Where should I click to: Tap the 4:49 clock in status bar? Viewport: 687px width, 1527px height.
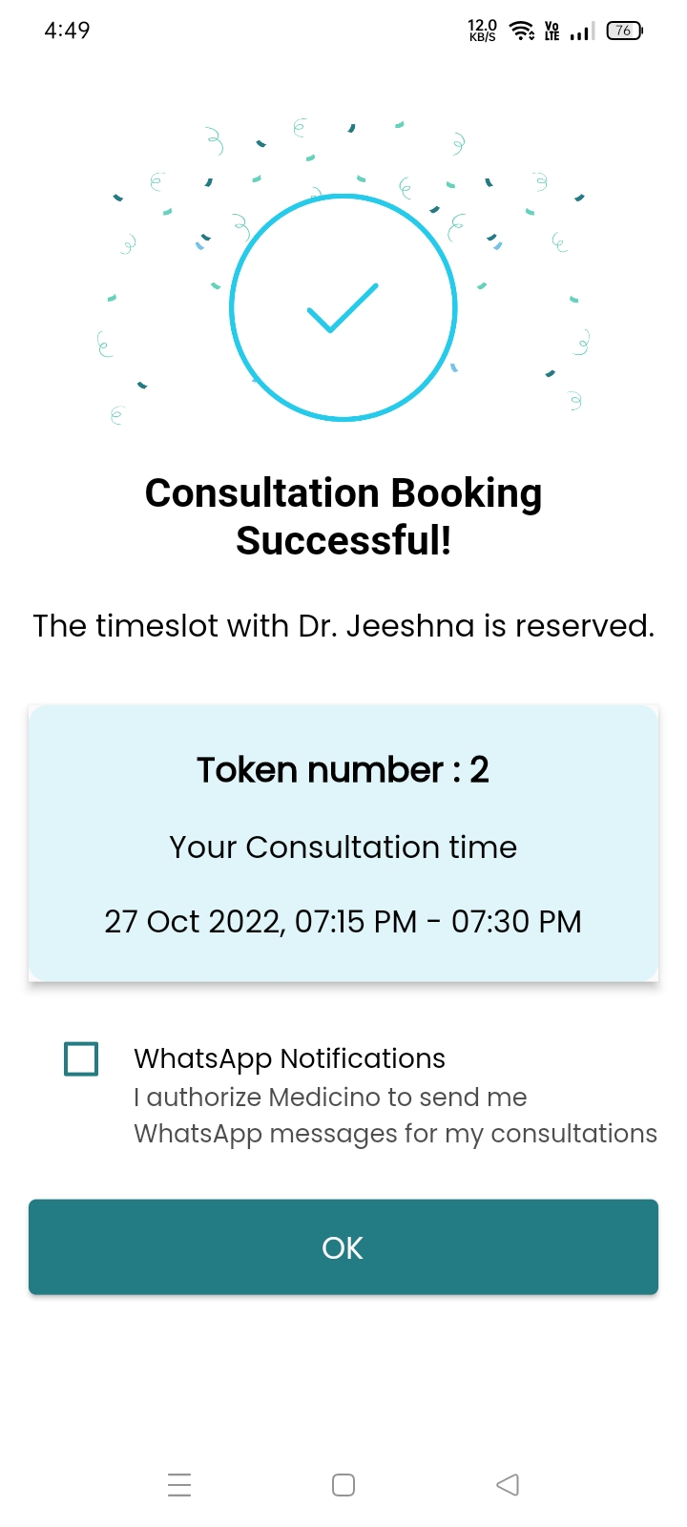[x=67, y=31]
